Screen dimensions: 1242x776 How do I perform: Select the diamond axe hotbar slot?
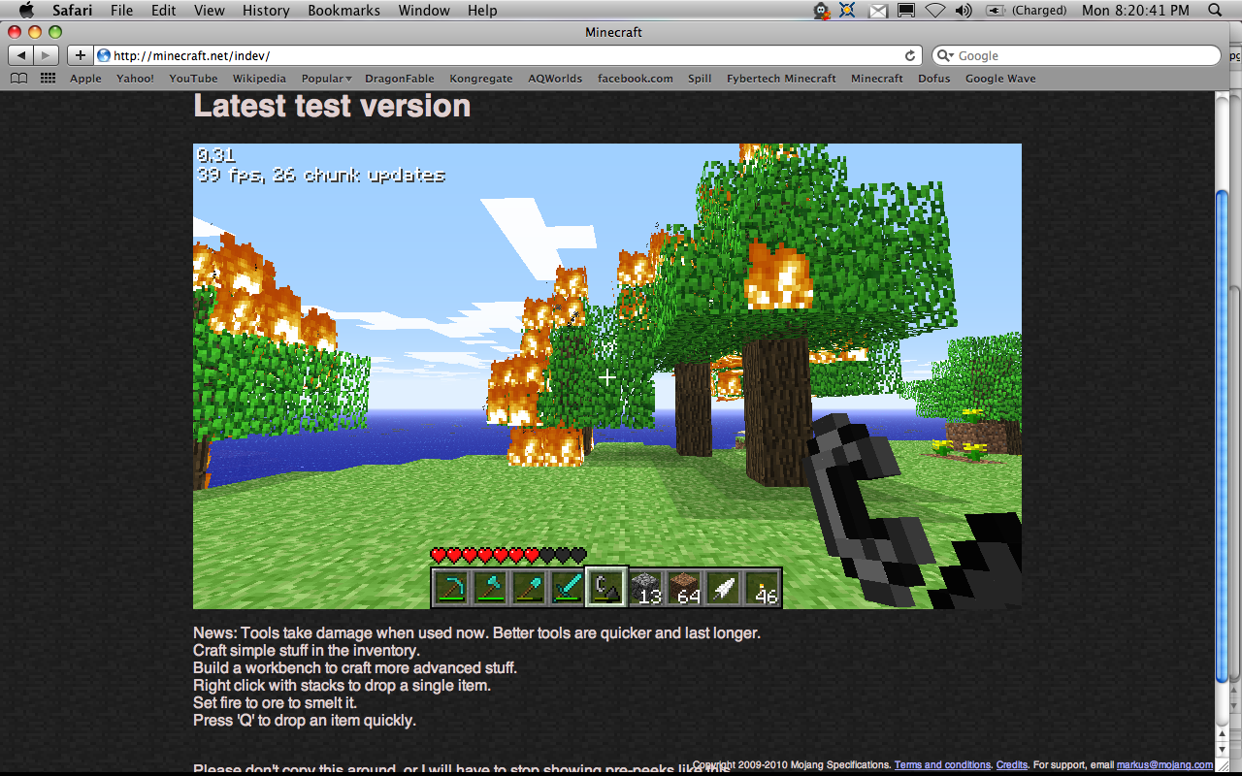coord(491,587)
